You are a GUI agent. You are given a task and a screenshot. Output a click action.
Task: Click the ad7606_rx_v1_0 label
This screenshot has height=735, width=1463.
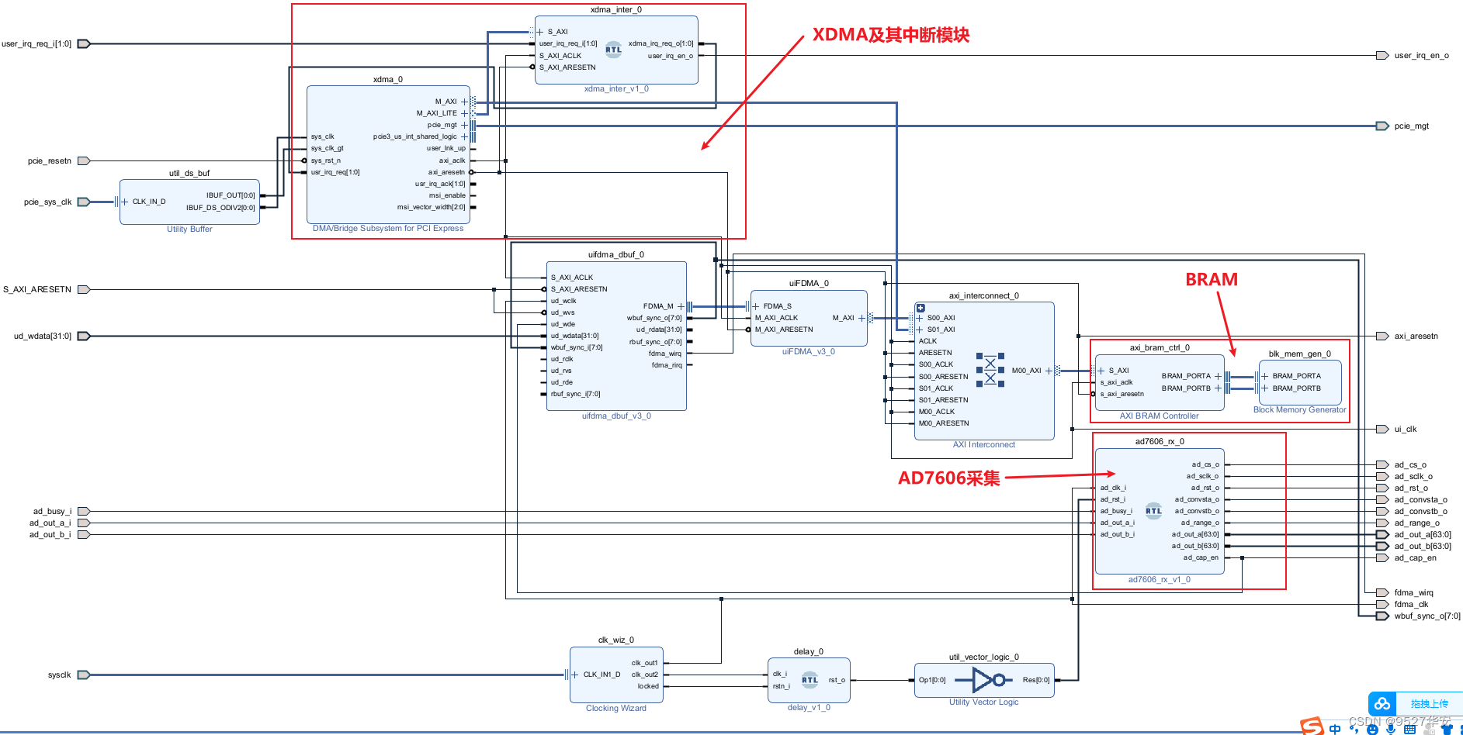[1159, 580]
